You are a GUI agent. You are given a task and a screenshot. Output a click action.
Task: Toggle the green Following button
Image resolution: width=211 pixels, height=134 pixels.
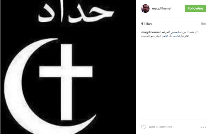click(x=195, y=8)
